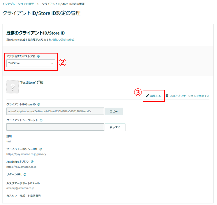
Task: Click the TestStore placeholder logo thumbnail
Action: 13,87
